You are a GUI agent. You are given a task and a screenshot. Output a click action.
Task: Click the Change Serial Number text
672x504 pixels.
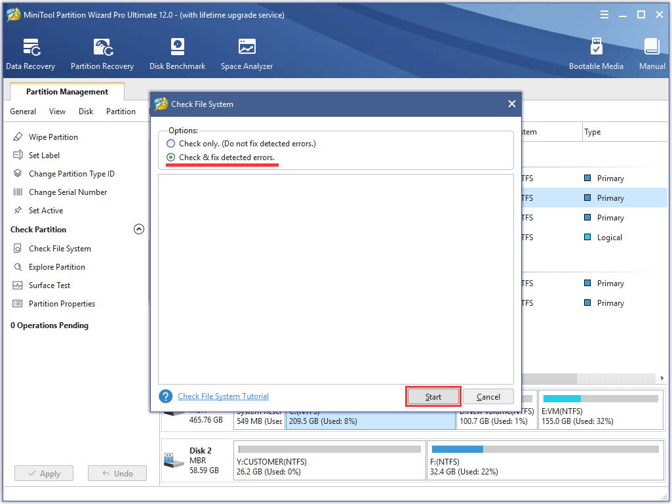pyautogui.click(x=68, y=192)
